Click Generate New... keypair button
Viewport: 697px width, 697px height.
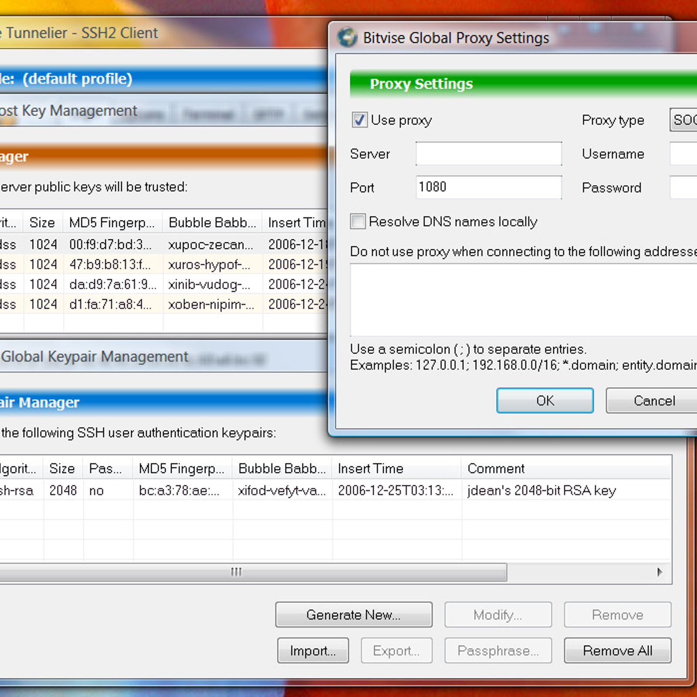[x=354, y=615]
